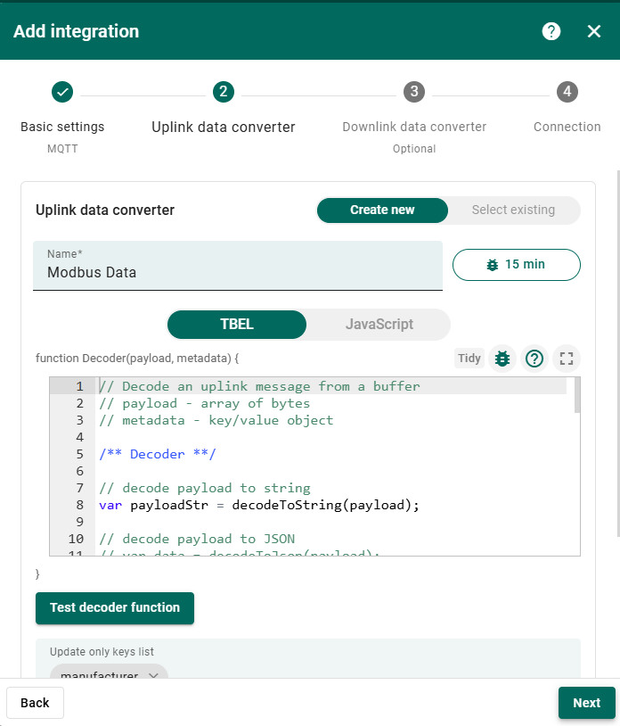The width and height of the screenshot is (620, 726).
Task: Close the Add integration dialog
Action: [x=594, y=31]
